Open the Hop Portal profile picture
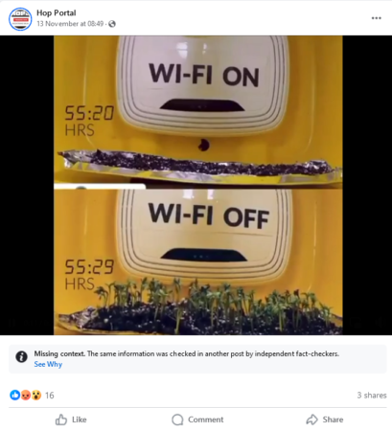Image resolution: width=392 pixels, height=431 pixels. [x=20, y=19]
